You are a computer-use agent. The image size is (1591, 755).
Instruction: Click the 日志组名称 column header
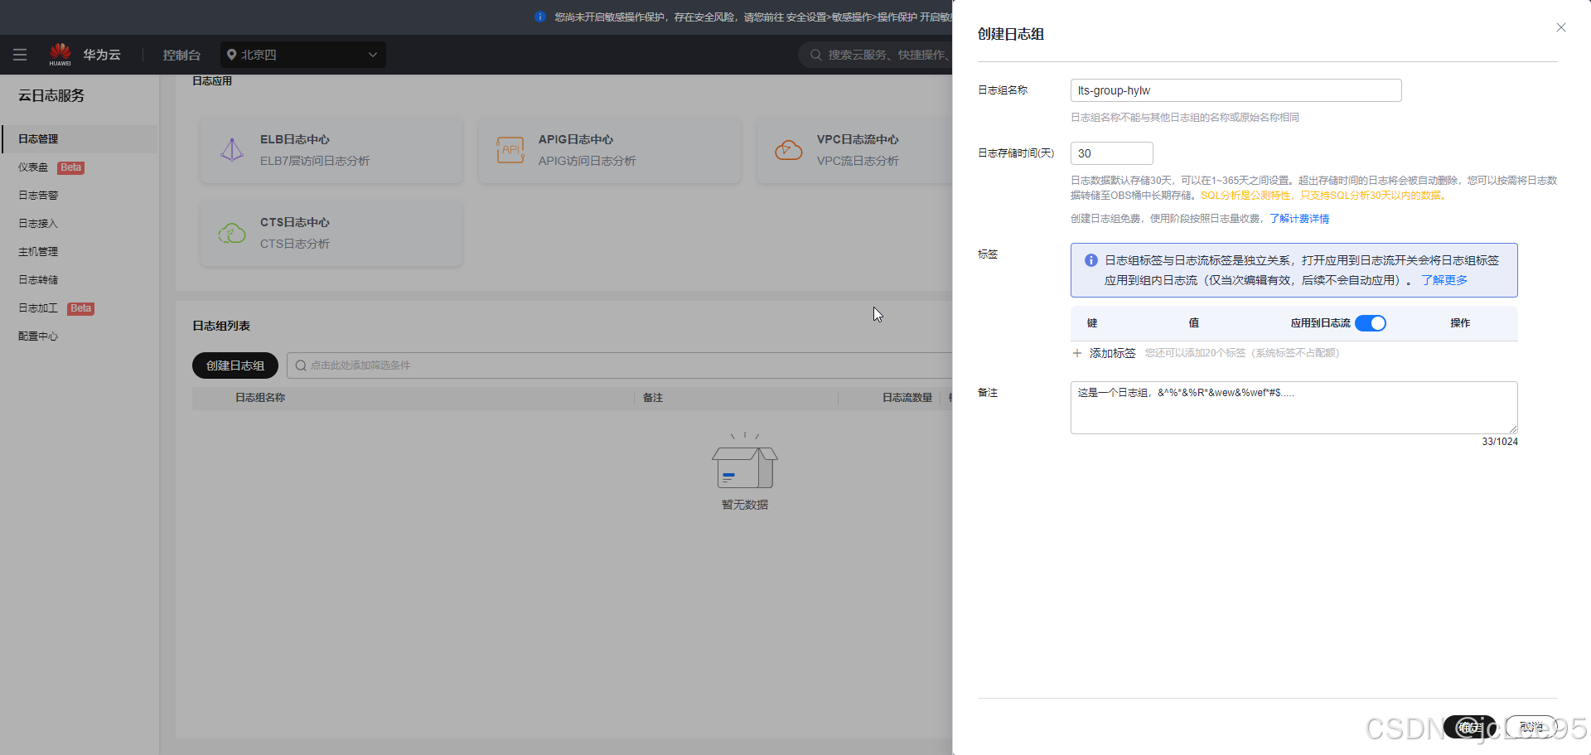260,398
